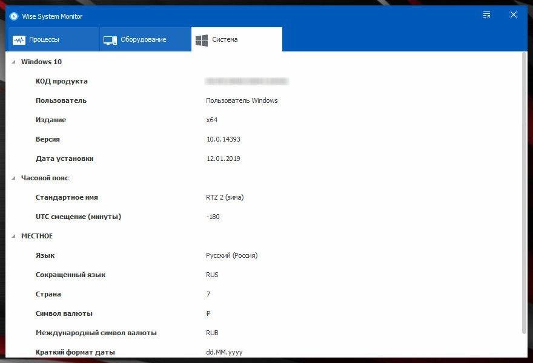
Task: Click the Русский (Россия) value
Action: [x=232, y=255]
